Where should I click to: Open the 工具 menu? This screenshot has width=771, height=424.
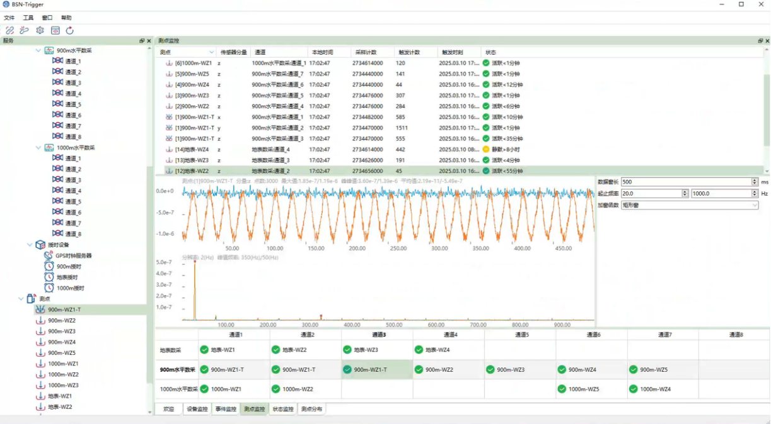click(x=28, y=18)
